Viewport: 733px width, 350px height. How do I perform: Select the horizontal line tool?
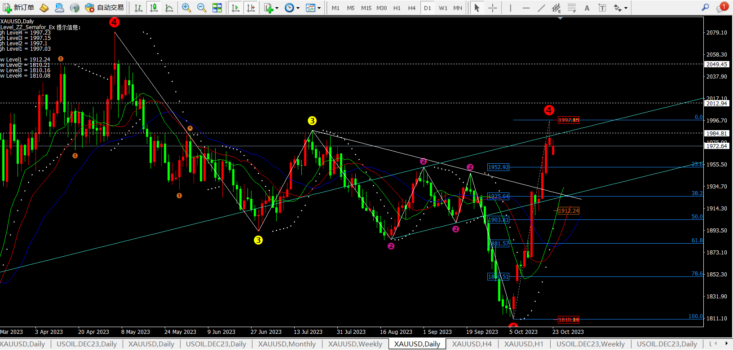click(x=526, y=8)
